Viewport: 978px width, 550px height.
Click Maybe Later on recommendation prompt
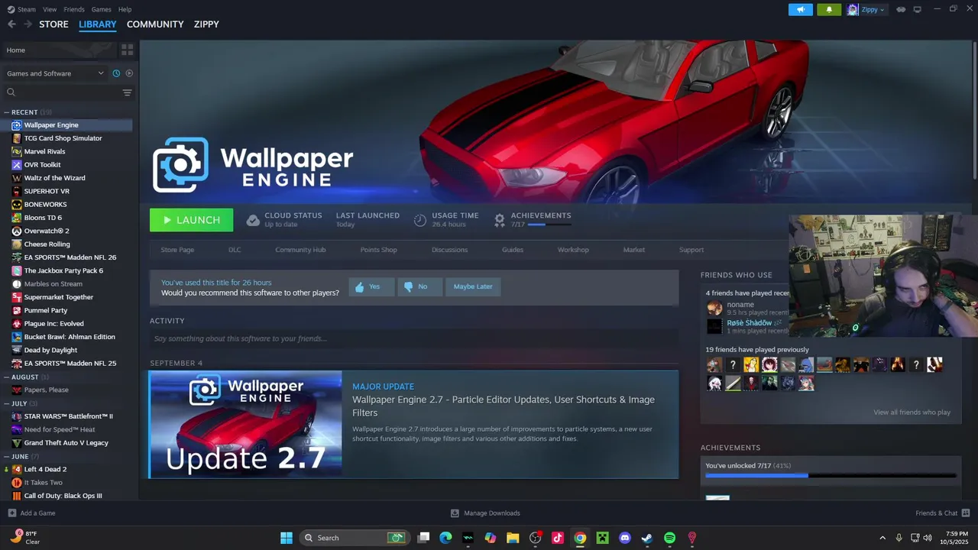click(x=473, y=286)
